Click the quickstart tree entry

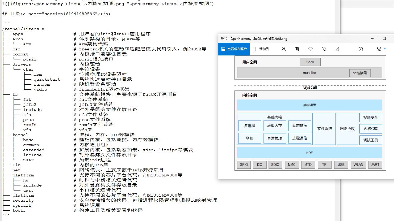coord(47,80)
